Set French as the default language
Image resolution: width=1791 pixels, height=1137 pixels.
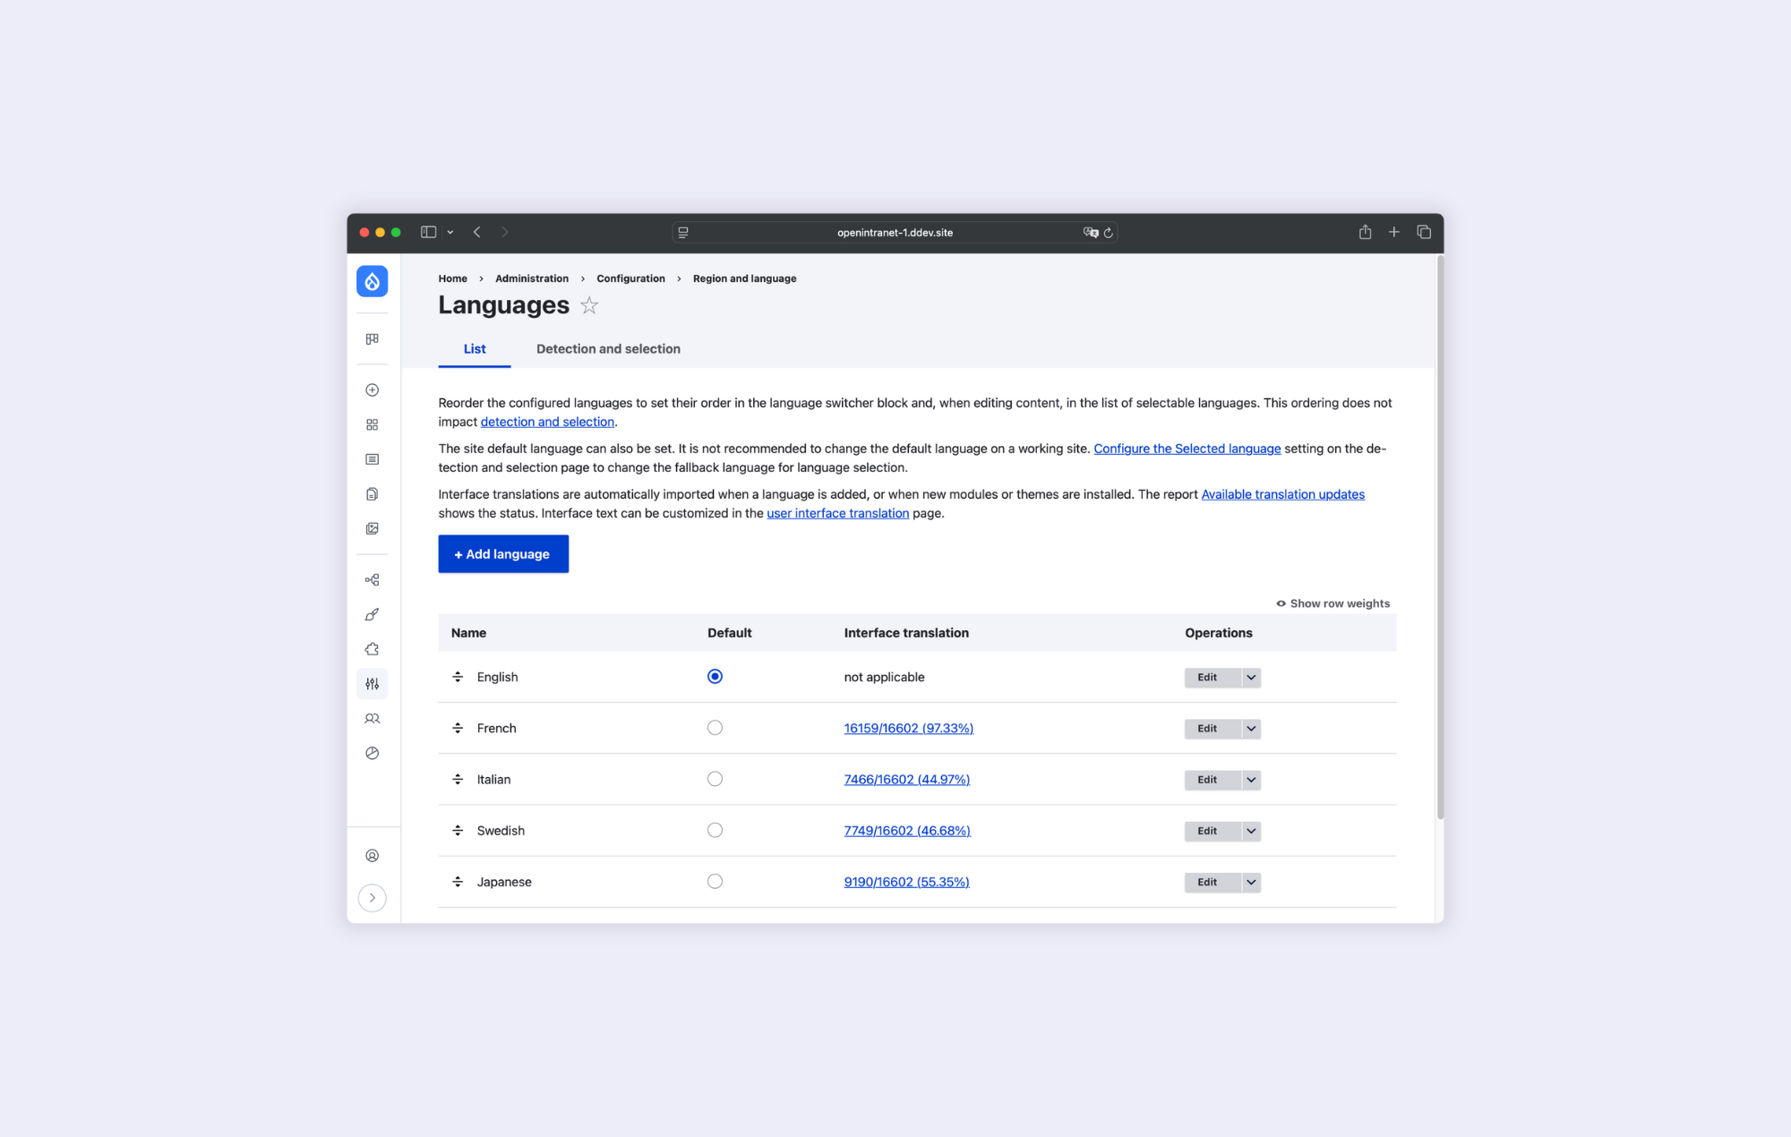point(715,727)
